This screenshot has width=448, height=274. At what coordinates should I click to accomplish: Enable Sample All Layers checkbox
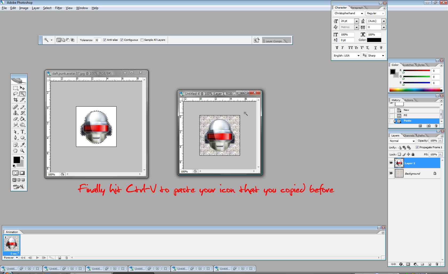(x=142, y=40)
